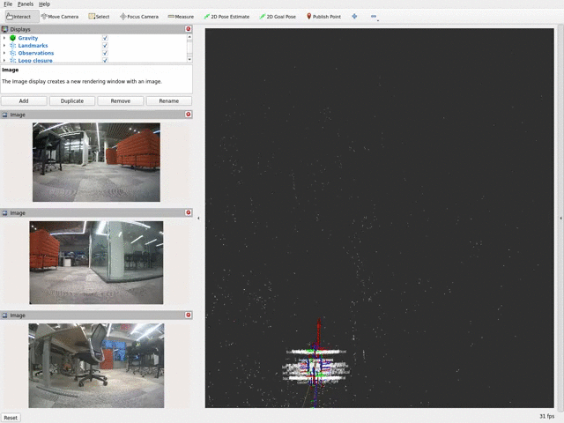The height and width of the screenshot is (423, 564).
Task: Uncheck the Observations display checkbox
Action: pyautogui.click(x=105, y=53)
